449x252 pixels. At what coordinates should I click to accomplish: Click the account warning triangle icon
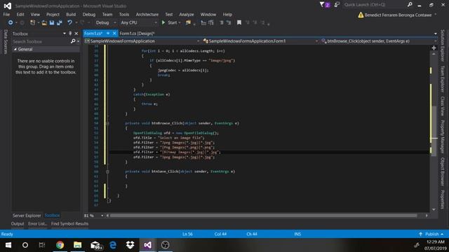pos(361,15)
